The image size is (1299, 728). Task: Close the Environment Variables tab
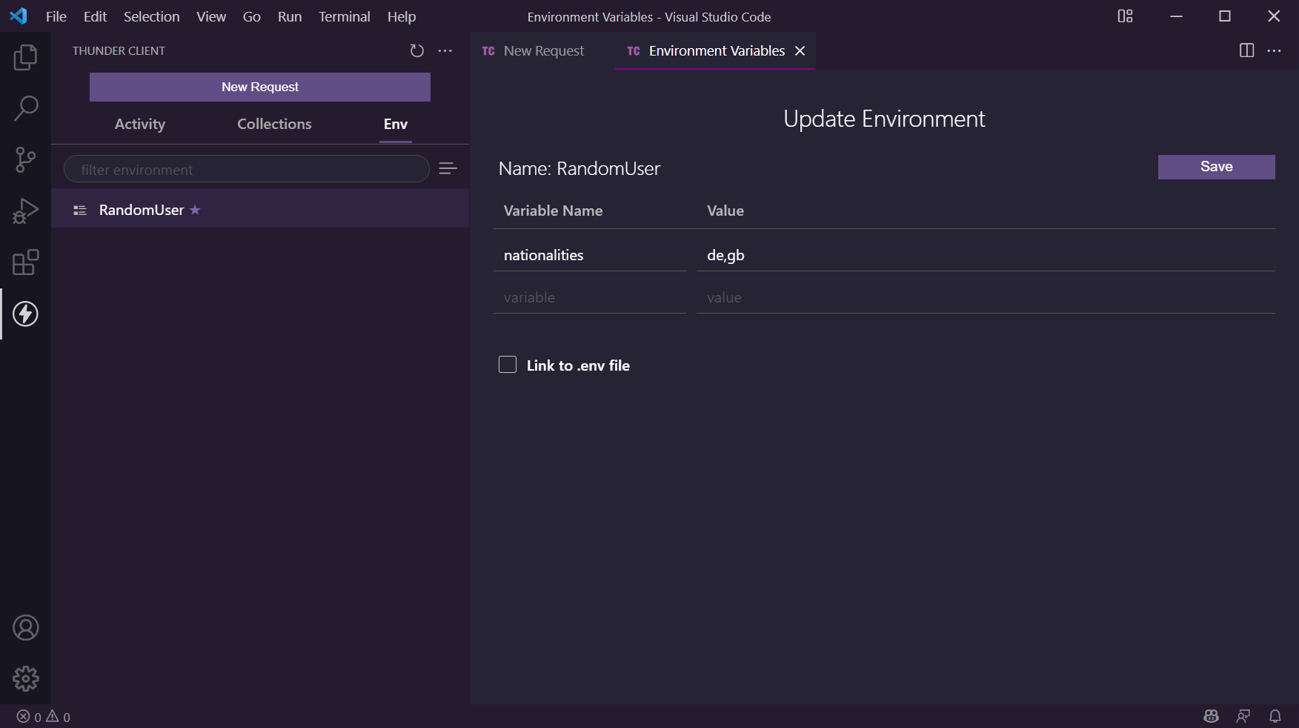point(800,50)
